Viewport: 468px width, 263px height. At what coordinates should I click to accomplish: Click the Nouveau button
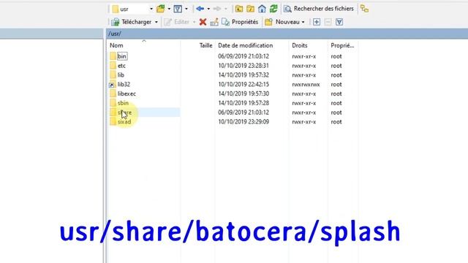click(282, 22)
